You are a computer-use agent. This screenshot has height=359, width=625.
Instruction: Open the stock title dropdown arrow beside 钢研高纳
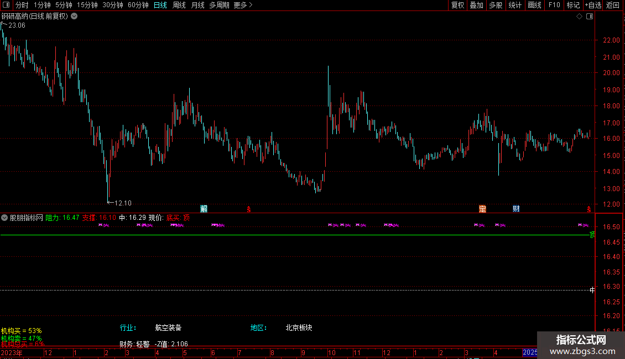pos(74,17)
